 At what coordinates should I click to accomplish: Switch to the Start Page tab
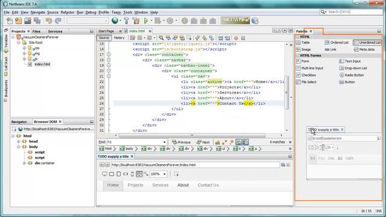click(x=106, y=31)
